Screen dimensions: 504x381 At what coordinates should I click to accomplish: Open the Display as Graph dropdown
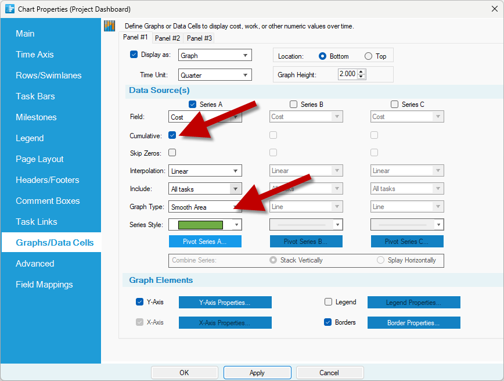pyautogui.click(x=215, y=55)
